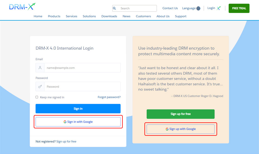Screen dimensions: 259x154
Task: Click the key icon in Password field
Action: pos(40,87)
